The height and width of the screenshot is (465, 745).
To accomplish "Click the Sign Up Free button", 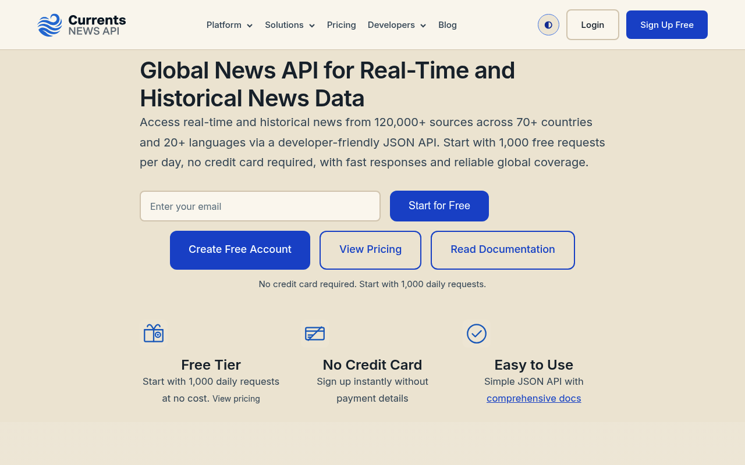I will [667, 25].
